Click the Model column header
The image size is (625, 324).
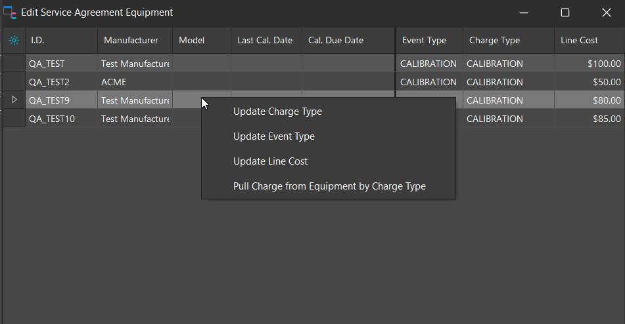coord(201,41)
